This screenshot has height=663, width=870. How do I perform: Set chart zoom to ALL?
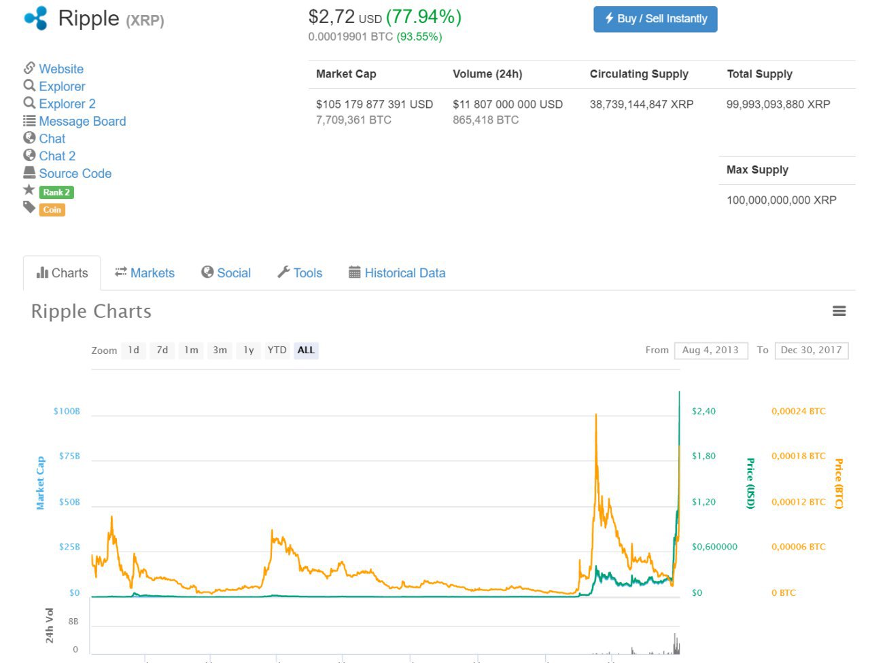306,351
